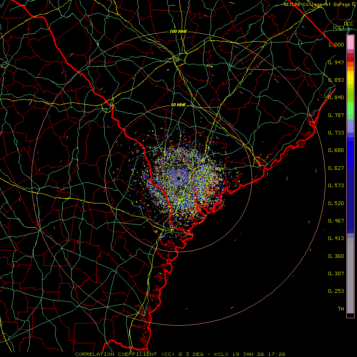Click the 0.520 legend value
The height and width of the screenshot is (357, 357).
(x=336, y=203)
